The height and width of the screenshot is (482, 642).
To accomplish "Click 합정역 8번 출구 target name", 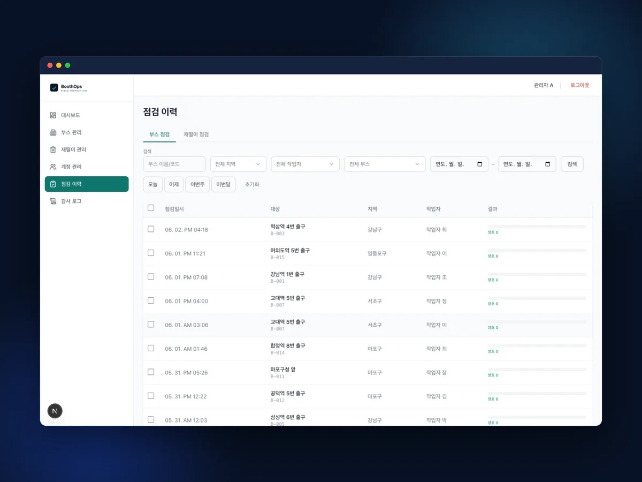I will tap(288, 346).
